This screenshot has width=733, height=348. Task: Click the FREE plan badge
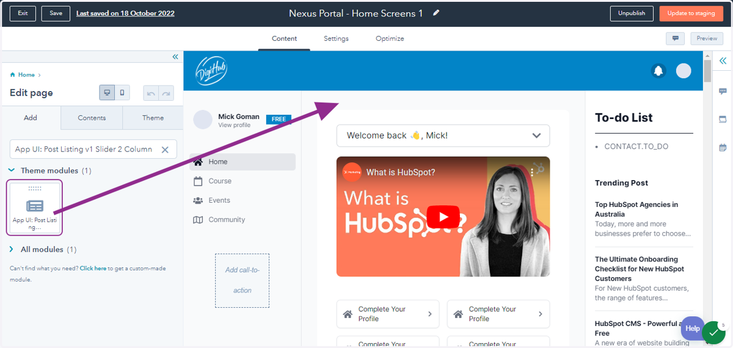279,119
